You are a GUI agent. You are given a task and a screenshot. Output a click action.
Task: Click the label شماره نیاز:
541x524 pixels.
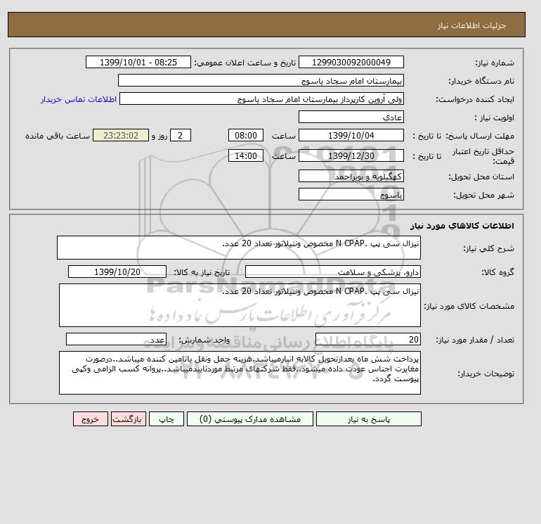(495, 63)
